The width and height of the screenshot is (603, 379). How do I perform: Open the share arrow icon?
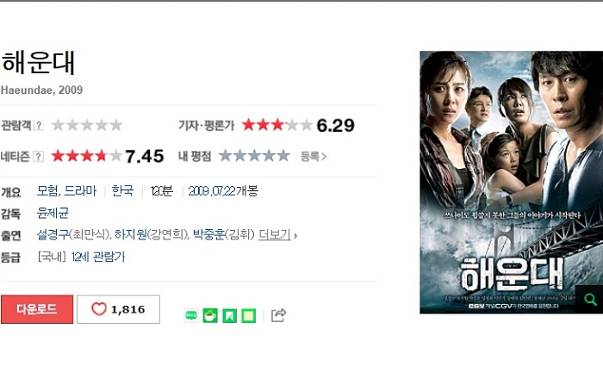(278, 315)
